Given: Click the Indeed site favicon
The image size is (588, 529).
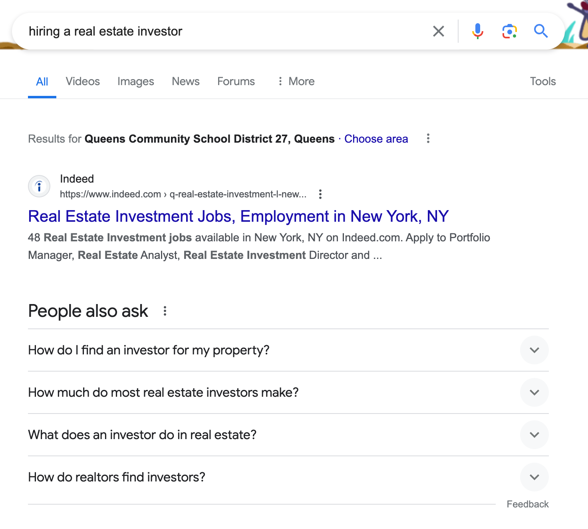Looking at the screenshot, I should 39,186.
